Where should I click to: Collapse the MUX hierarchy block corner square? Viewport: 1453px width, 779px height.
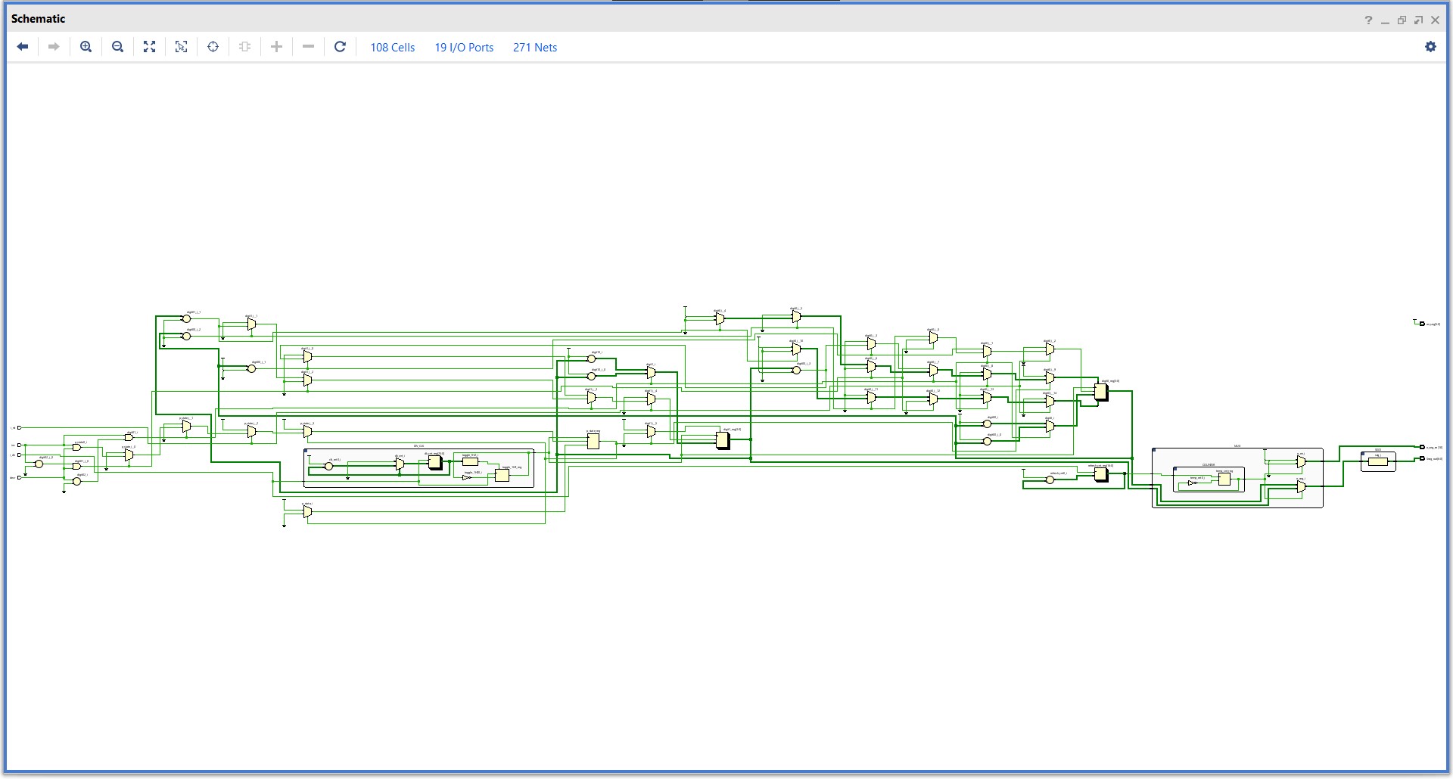(1154, 451)
